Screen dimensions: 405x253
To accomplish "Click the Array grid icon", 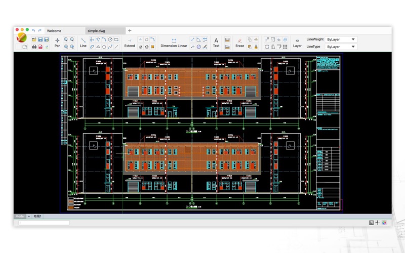I will pyautogui.click(x=285, y=47).
